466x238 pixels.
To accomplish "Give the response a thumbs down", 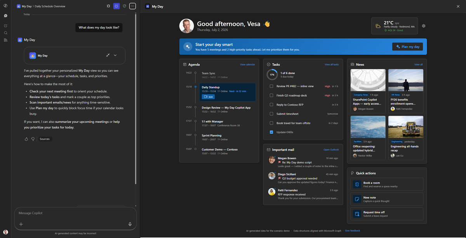I will 33,139.
